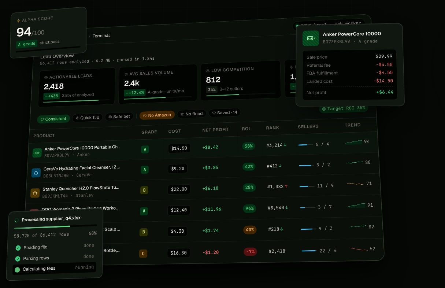Toggle the Consistent filter chip
Screen dimensions: 445x288
click(x=53, y=119)
